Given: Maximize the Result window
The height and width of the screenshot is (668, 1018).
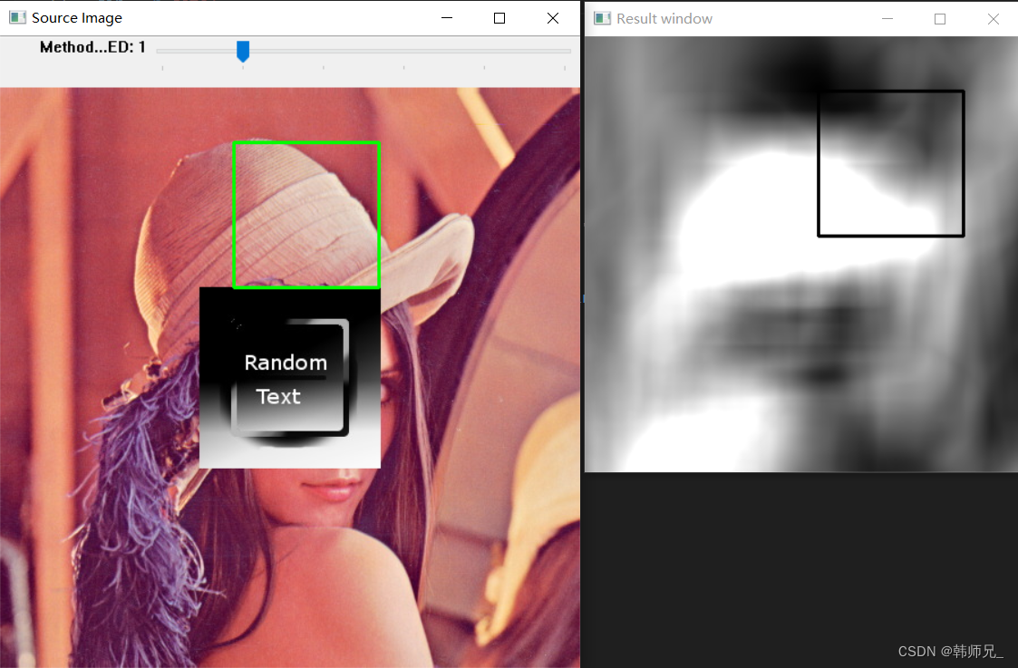Looking at the screenshot, I should point(940,18).
